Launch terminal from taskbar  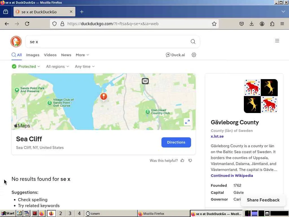34,214
